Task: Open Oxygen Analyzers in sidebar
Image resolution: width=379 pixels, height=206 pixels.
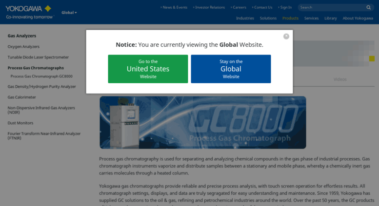Action: click(x=23, y=47)
